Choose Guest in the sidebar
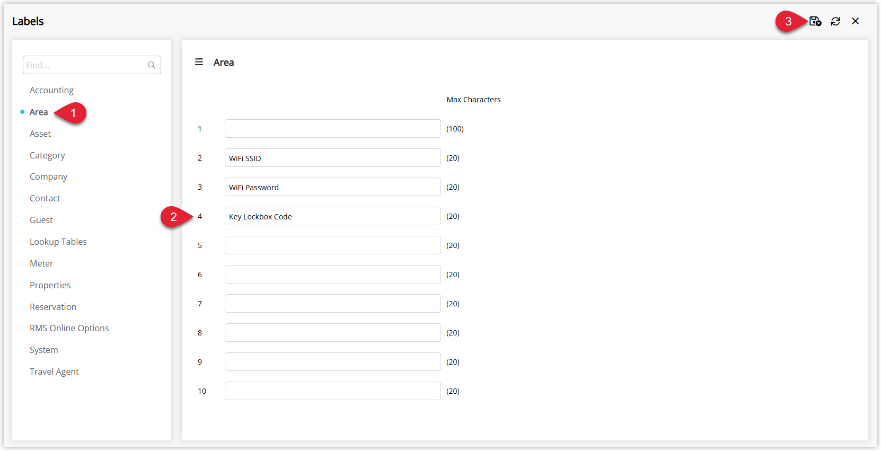 (41, 220)
